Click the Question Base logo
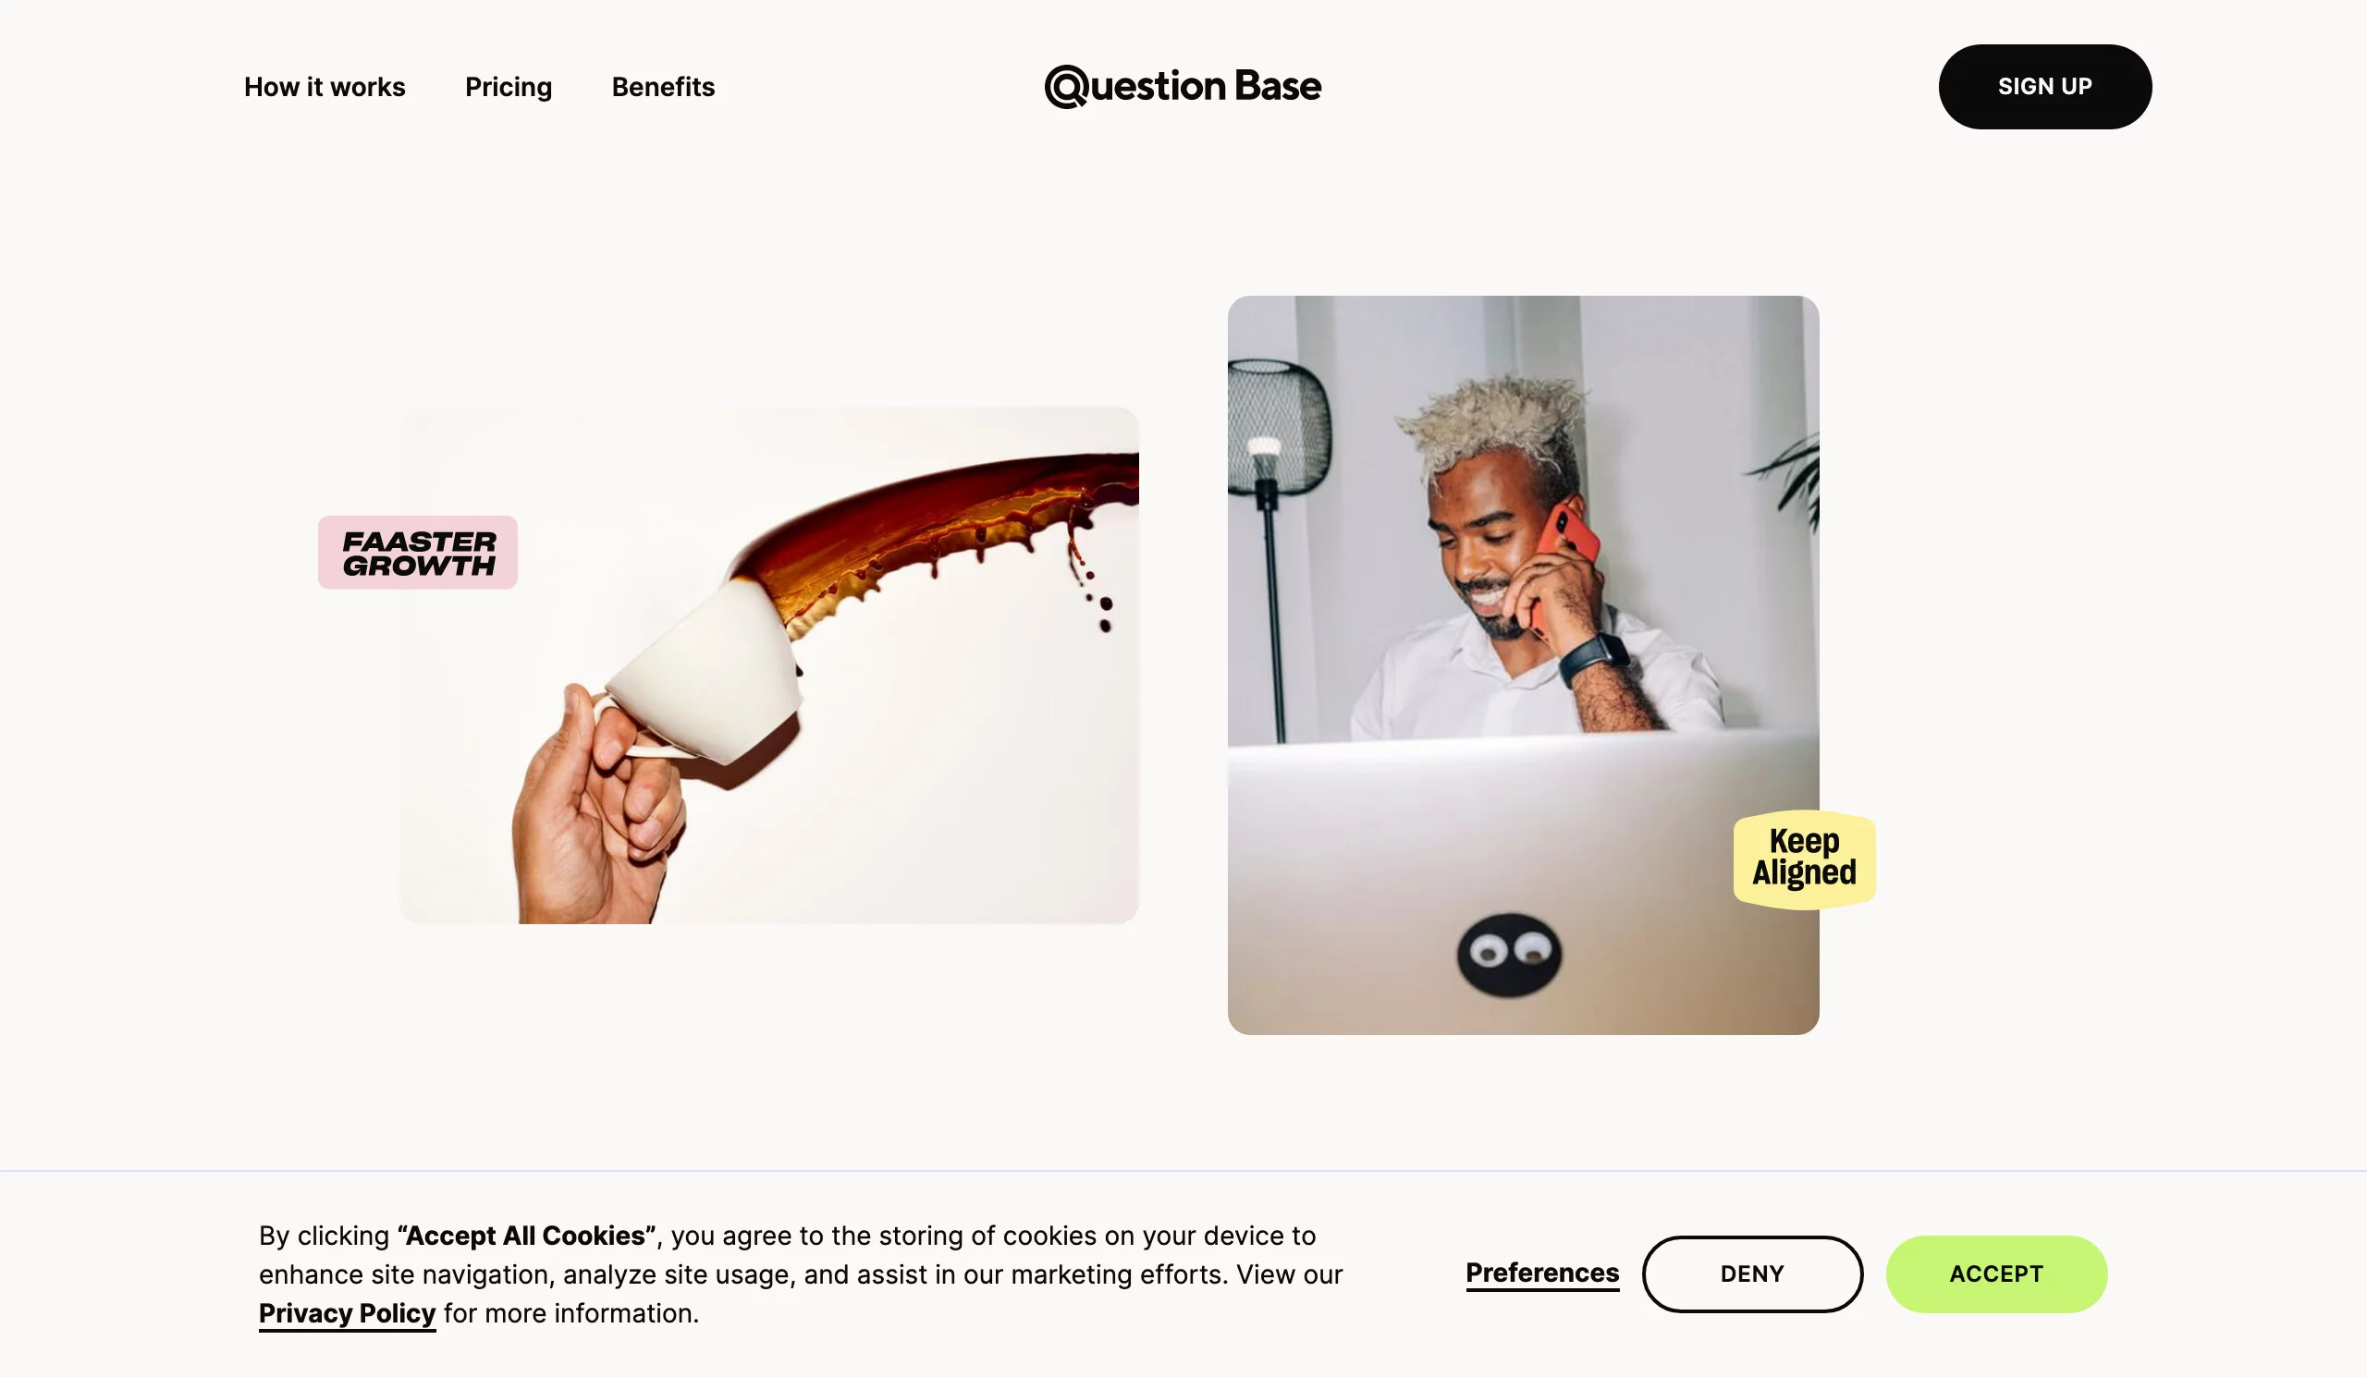 click(x=1183, y=85)
